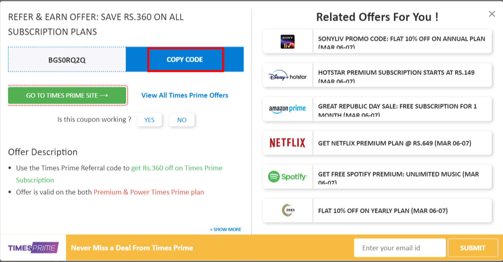
Task: Expand the offer description with SHOW MORE
Action: [225, 229]
